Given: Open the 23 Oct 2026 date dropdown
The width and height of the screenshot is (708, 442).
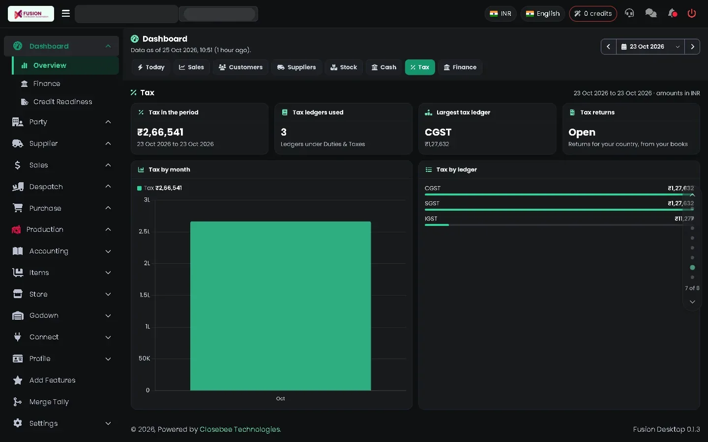Looking at the screenshot, I should [x=650, y=47].
